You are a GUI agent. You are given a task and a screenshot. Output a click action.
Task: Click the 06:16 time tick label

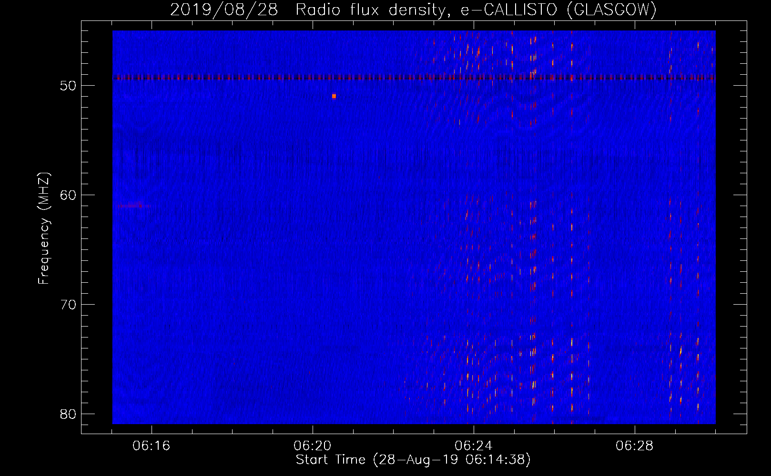[151, 446]
